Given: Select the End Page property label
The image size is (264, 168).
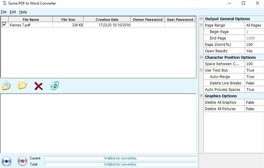Looking at the screenshot, I should tap(218, 38).
